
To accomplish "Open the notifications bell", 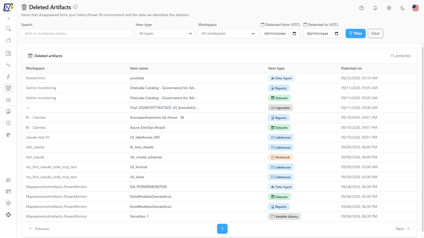I will tap(375, 8).
